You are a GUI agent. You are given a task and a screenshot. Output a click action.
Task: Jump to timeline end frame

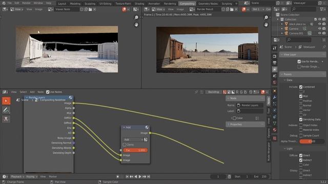click(149, 176)
